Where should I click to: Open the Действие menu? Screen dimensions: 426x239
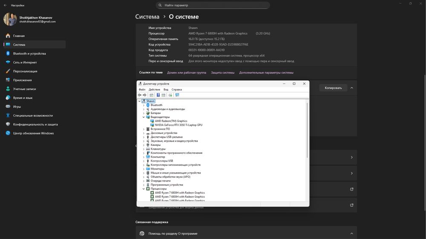click(154, 90)
